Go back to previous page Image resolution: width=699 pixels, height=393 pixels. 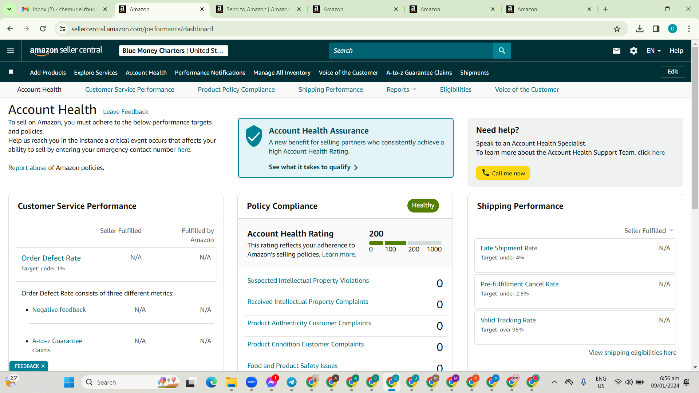[10, 29]
